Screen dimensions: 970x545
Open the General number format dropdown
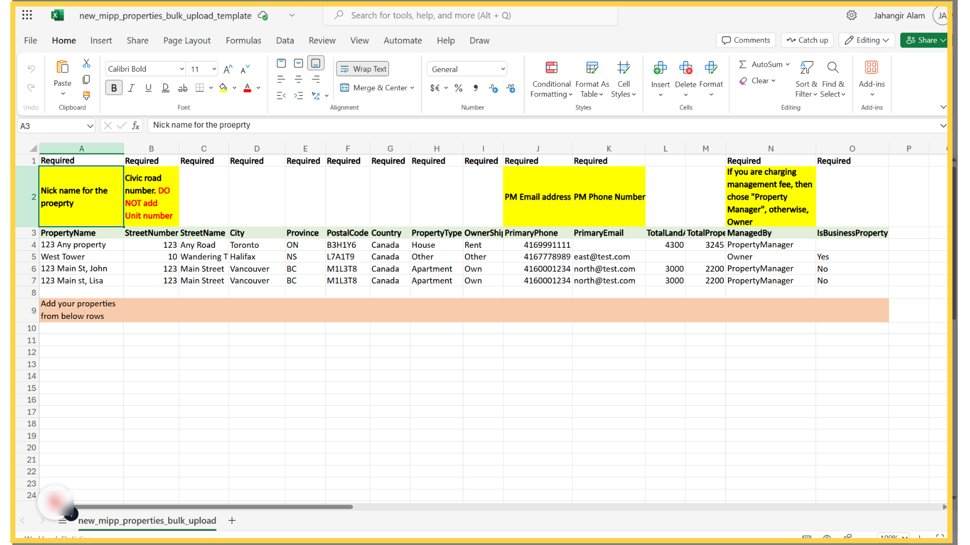[467, 69]
